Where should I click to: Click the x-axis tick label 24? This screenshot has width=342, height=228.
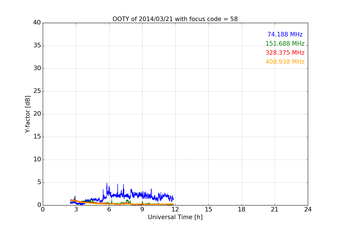[x=308, y=209]
